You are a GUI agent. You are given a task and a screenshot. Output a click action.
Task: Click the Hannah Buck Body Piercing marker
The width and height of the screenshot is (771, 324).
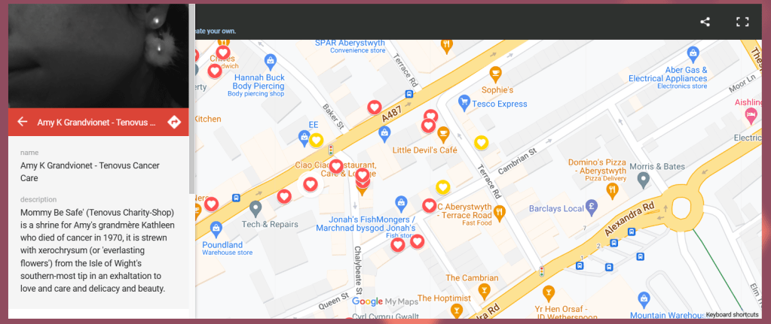click(x=270, y=62)
